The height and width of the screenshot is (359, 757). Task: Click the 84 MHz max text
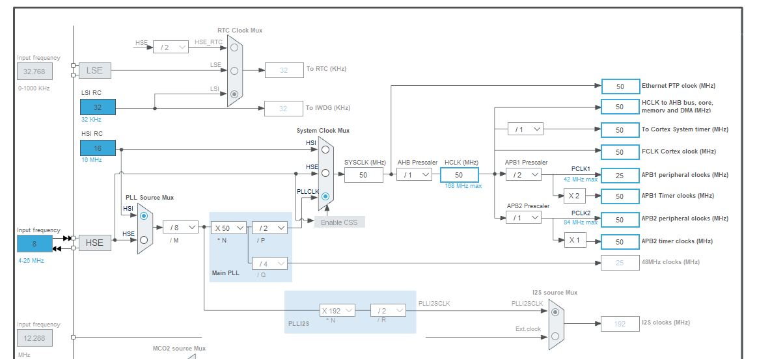click(x=581, y=222)
